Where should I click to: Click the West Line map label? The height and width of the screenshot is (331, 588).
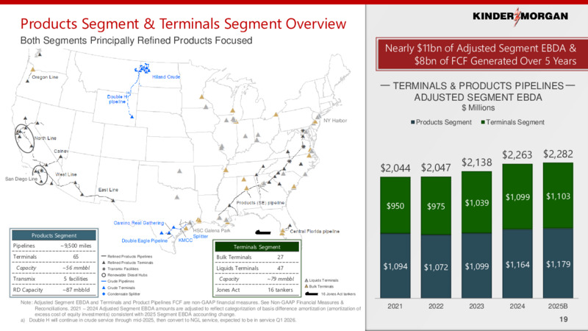(x=66, y=174)
